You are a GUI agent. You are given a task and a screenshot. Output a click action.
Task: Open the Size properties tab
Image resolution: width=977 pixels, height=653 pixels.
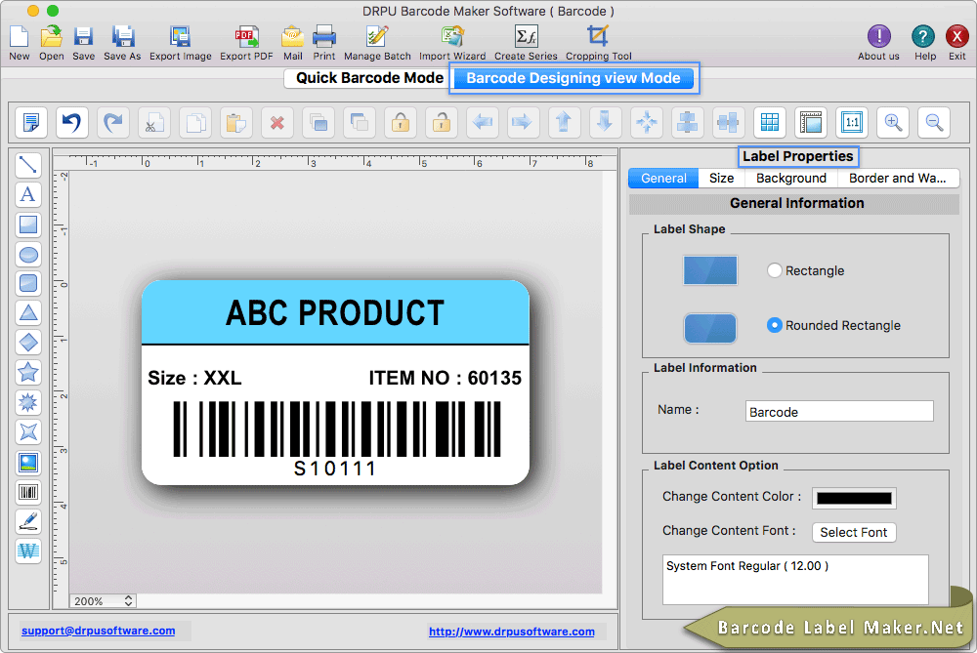721,178
